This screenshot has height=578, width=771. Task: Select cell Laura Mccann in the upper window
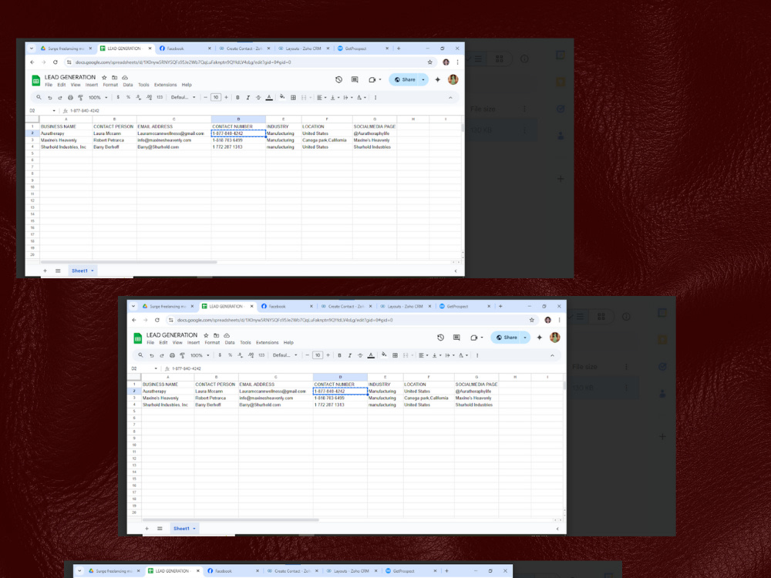coord(115,133)
